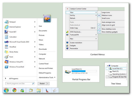Choose the Large icons view option
Viewport: 132px width, 96px height.
coord(106,13)
